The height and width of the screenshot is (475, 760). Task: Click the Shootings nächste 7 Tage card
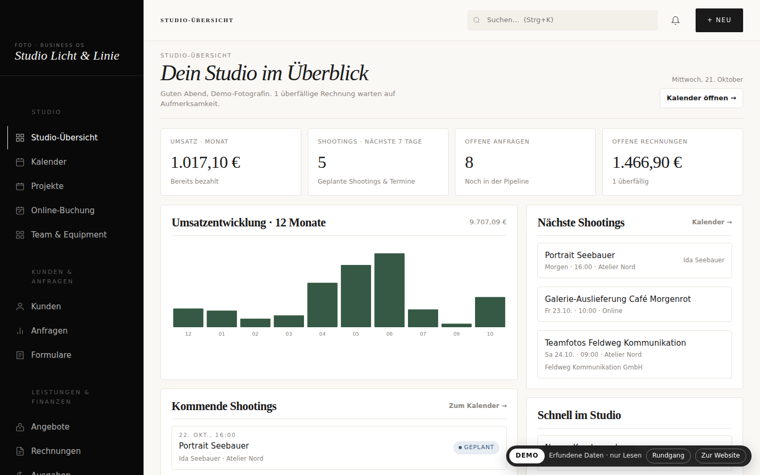click(x=378, y=162)
